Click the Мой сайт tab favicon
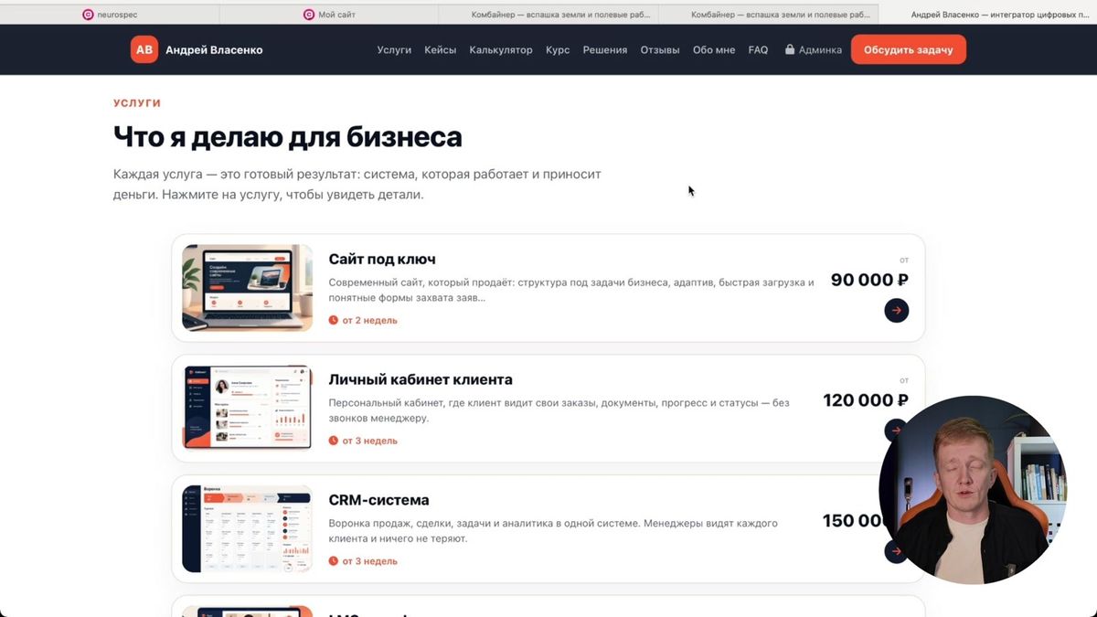Viewport: 1097px width, 617px height. [x=308, y=15]
